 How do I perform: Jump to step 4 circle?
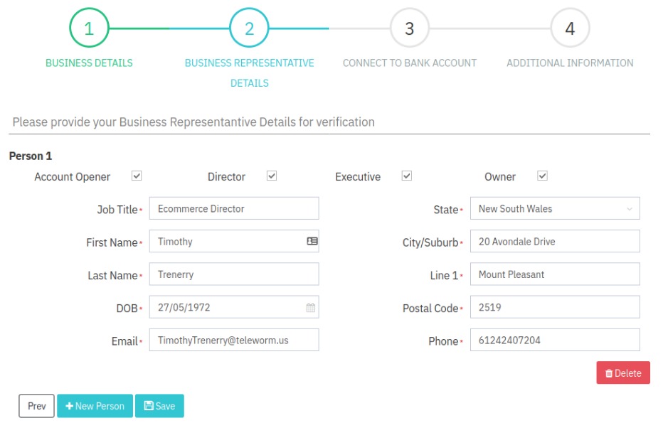[570, 28]
